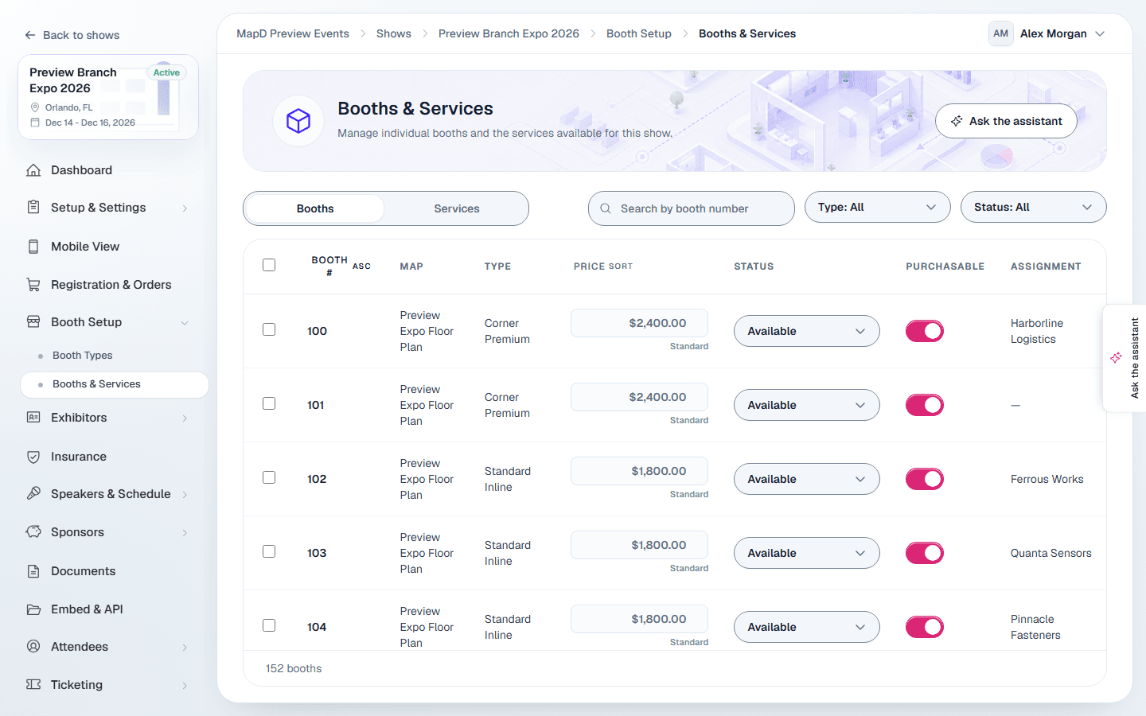Click the Speakers & Schedule microphone icon

click(33, 494)
